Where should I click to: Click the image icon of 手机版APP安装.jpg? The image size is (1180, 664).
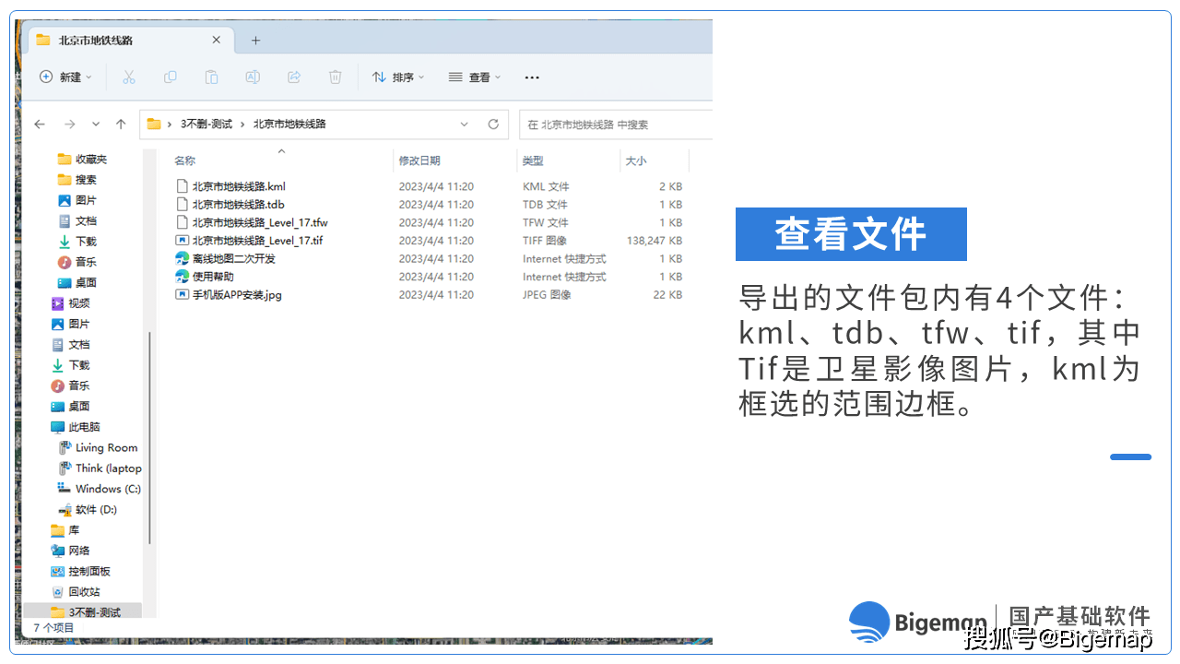tap(183, 294)
